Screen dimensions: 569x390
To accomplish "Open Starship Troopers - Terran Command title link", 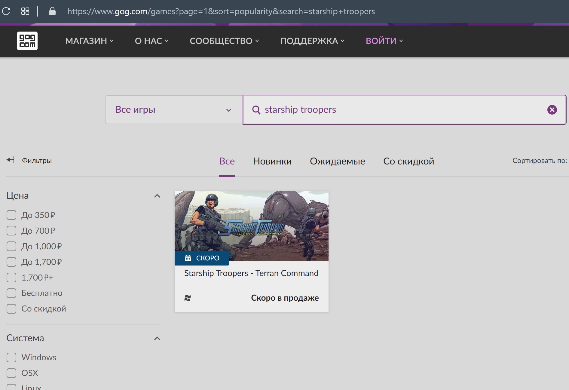I will [251, 273].
